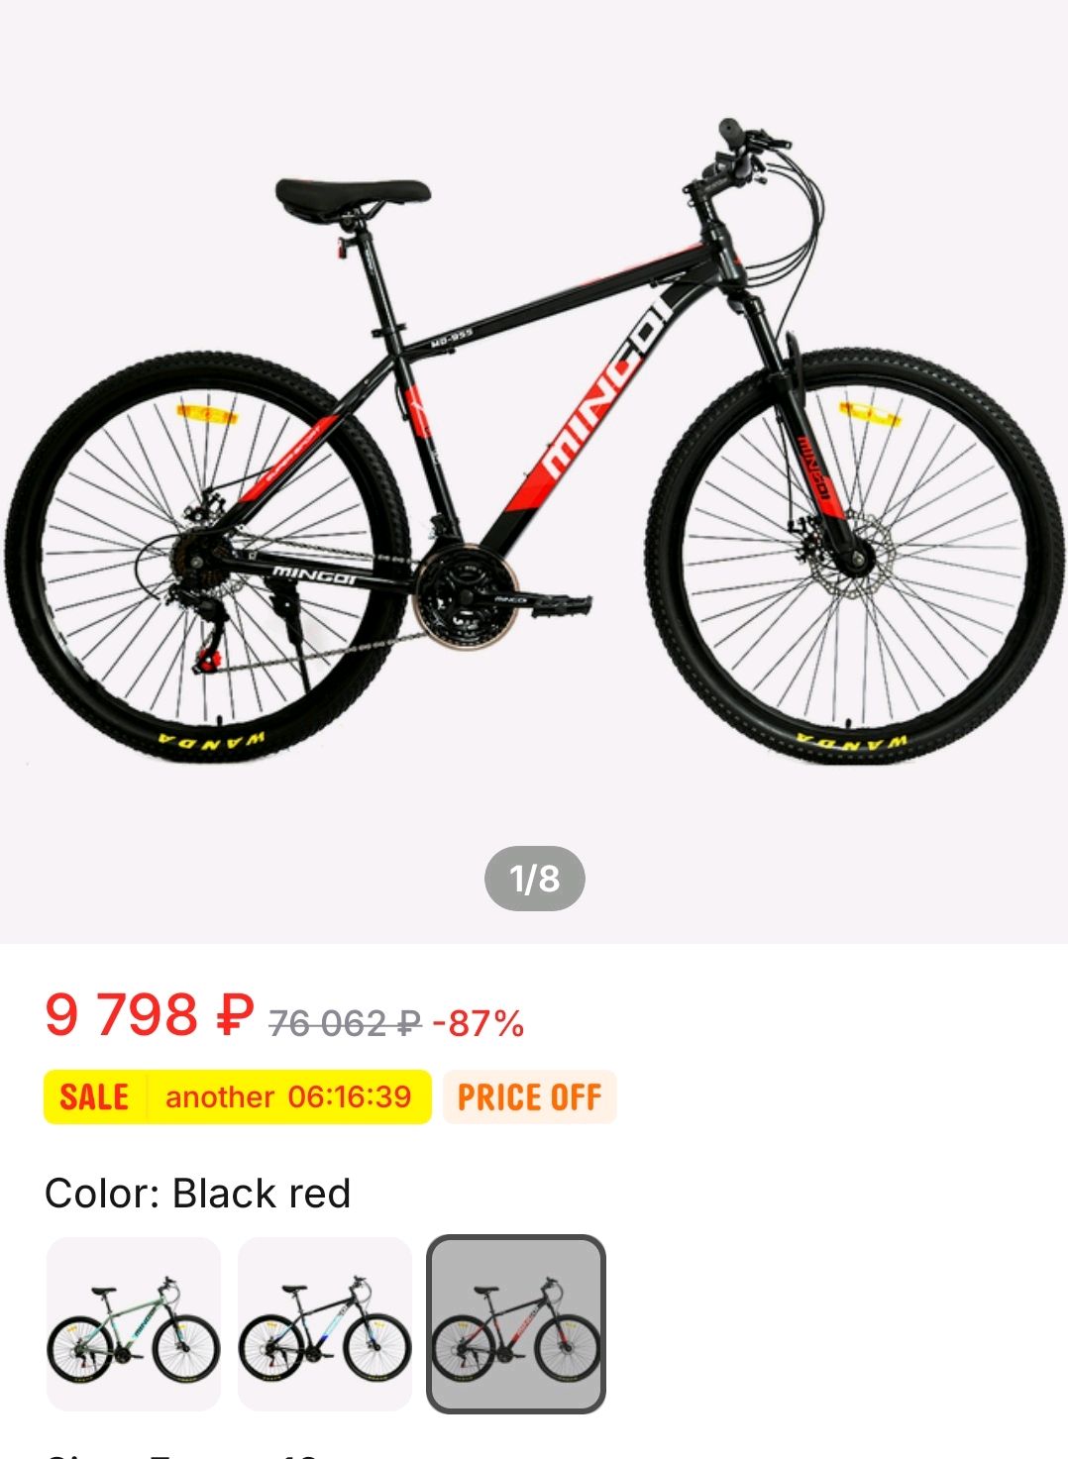Select the black blue bike color thumbnail
This screenshot has width=1068, height=1459.
click(x=325, y=1323)
